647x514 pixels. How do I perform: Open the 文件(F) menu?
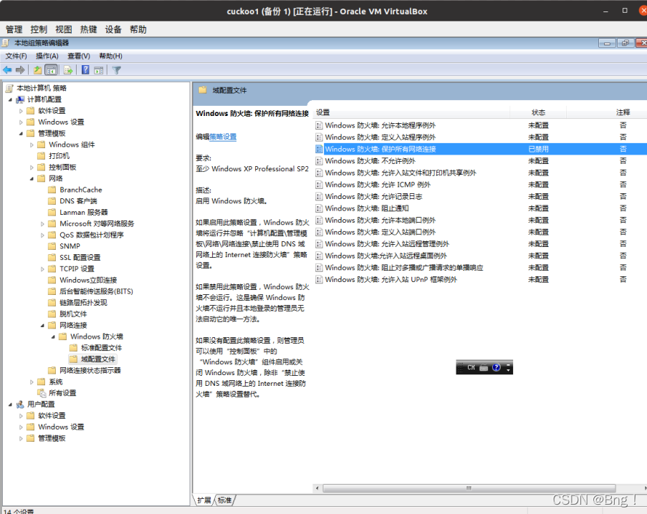tap(16, 56)
